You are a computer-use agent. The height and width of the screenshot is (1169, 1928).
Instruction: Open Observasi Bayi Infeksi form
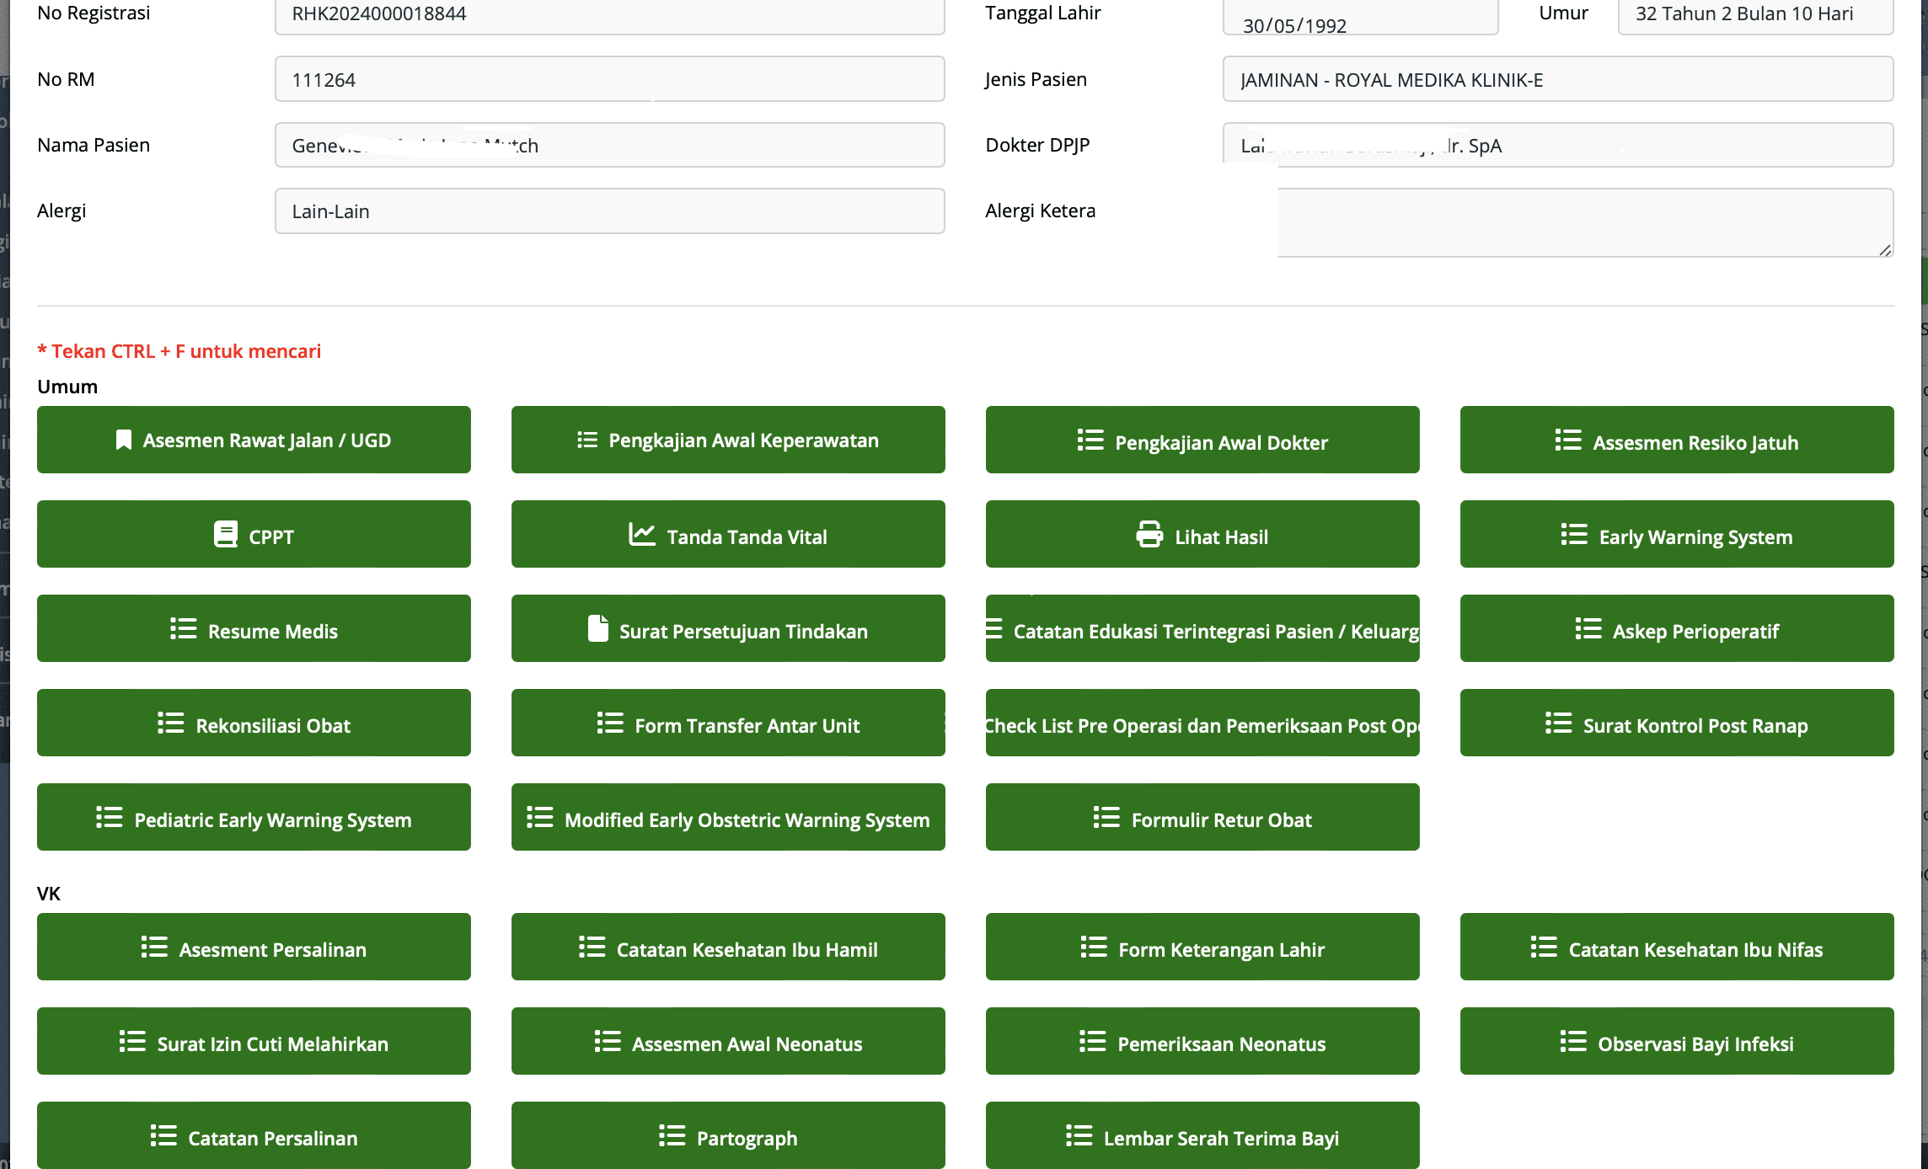(x=1677, y=1042)
